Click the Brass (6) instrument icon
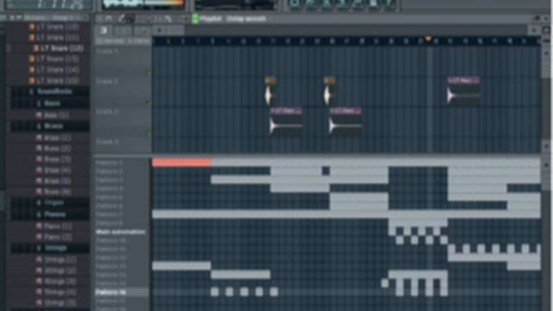This screenshot has height=311, width=553. tap(39, 192)
